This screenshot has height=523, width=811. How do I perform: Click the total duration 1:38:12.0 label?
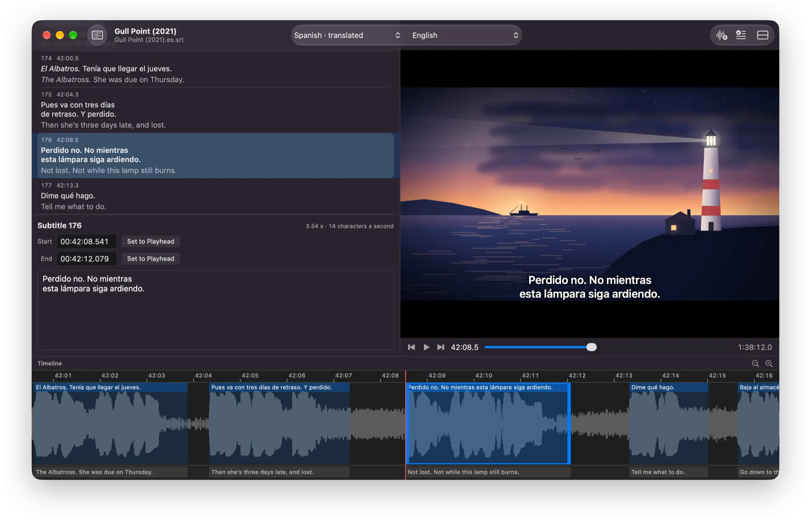[x=755, y=347]
